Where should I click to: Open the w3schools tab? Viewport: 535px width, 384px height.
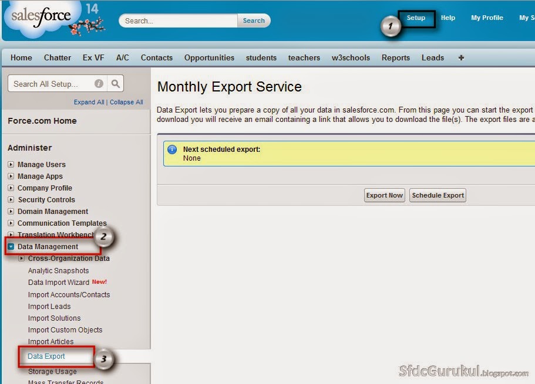351,57
